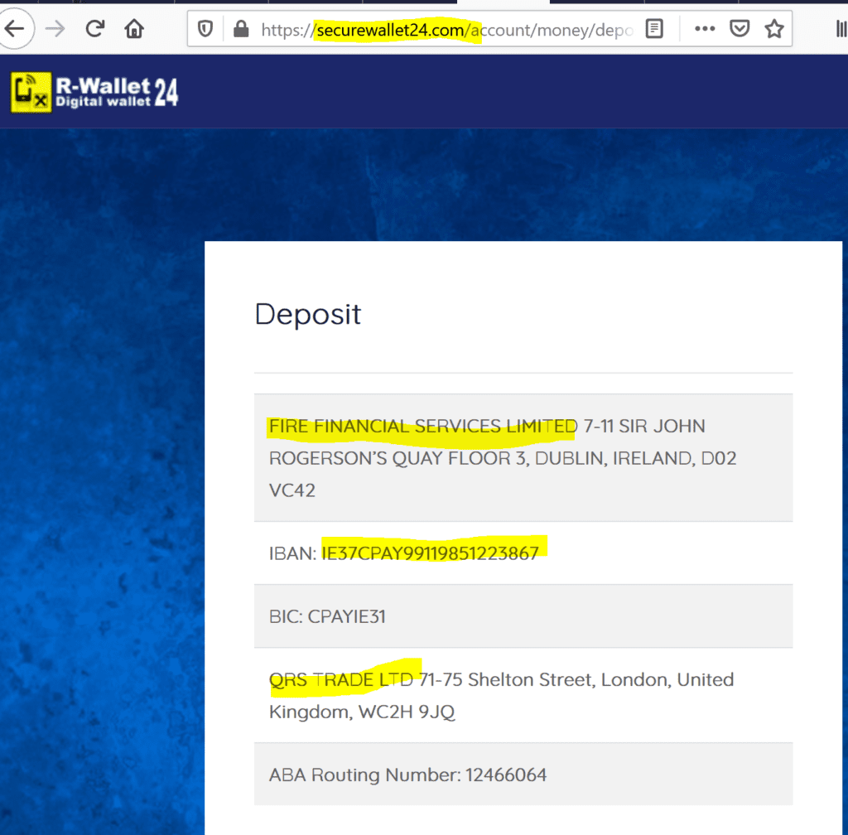Toggle Reader View for this page
The height and width of the screenshot is (835, 848).
(653, 28)
